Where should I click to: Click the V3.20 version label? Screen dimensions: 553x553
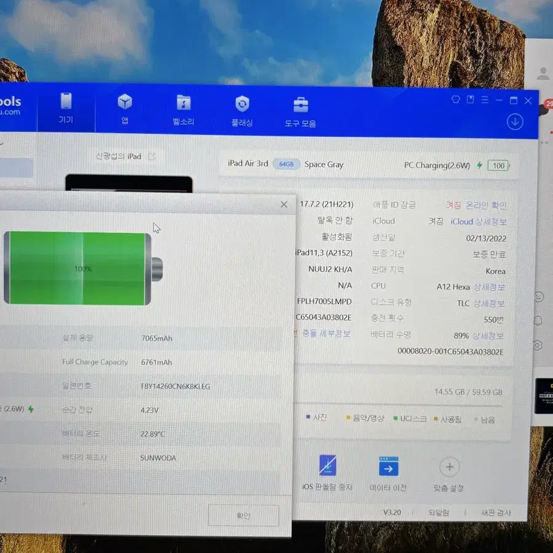tap(392, 512)
